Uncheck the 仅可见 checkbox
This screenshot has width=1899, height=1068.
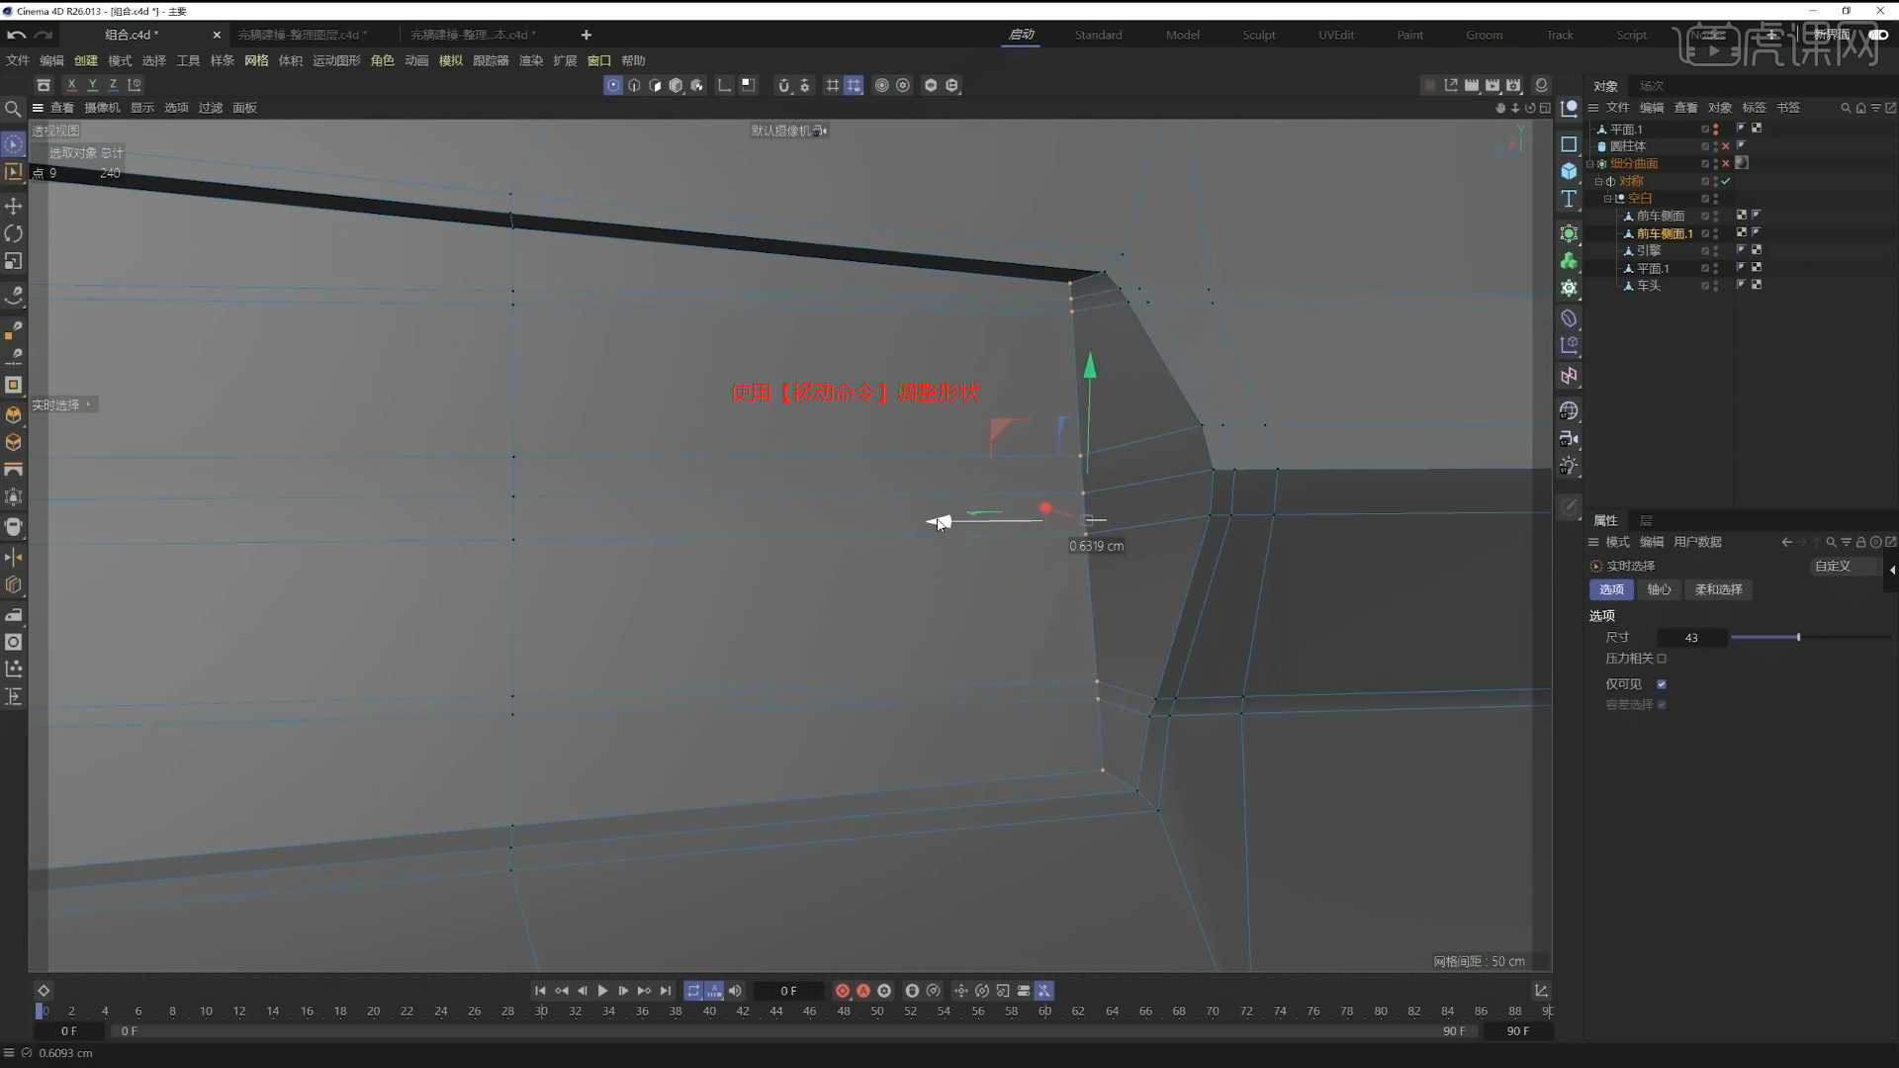point(1662,684)
